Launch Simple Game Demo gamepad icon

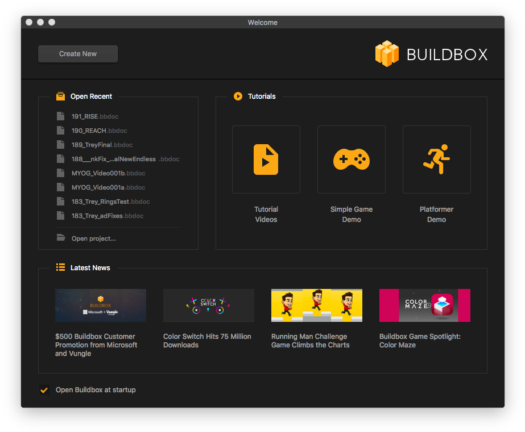[x=351, y=160]
